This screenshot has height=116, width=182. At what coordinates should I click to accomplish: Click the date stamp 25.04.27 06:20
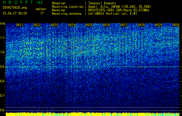(15, 13)
